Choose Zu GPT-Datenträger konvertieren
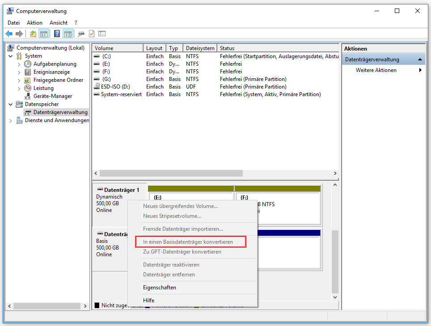431x326 pixels. coord(182,252)
